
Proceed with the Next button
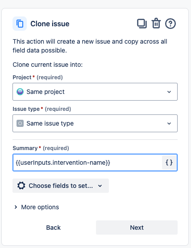click(x=137, y=228)
